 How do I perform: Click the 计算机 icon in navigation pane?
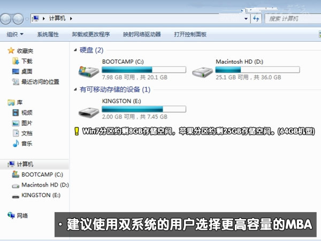coord(11,164)
